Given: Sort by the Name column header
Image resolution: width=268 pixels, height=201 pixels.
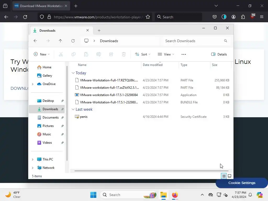Looking at the screenshot, I should 82,65.
